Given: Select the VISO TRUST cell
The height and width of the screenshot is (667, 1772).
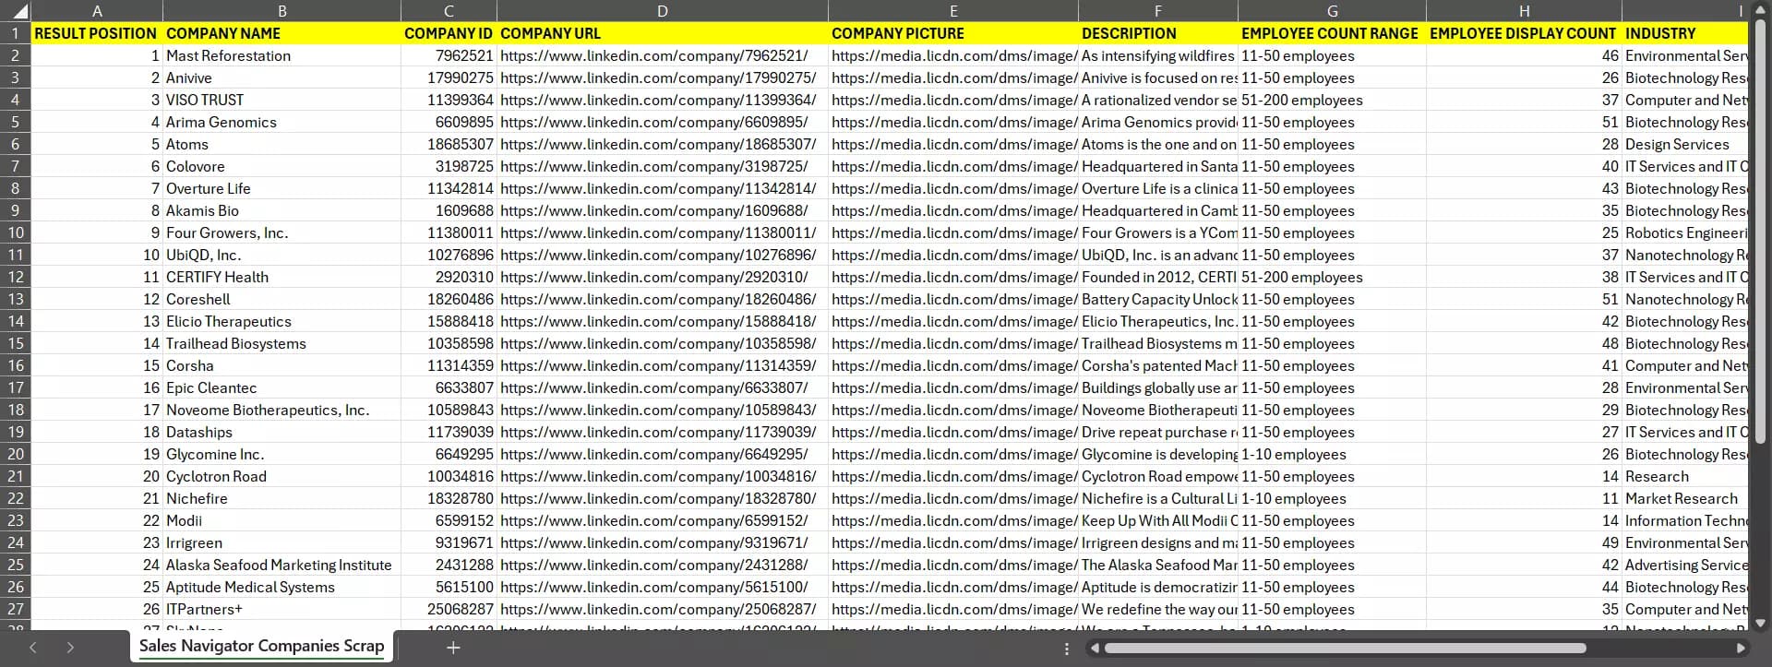Looking at the screenshot, I should point(281,100).
